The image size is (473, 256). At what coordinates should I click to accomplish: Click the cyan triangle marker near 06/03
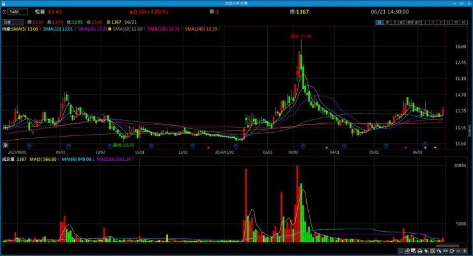pyautogui.click(x=425, y=147)
